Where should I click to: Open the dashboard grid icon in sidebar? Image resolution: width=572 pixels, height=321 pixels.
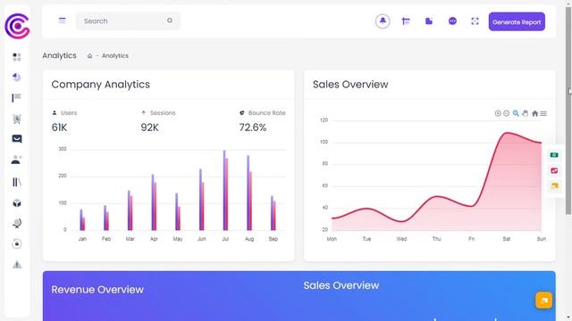pos(17,57)
